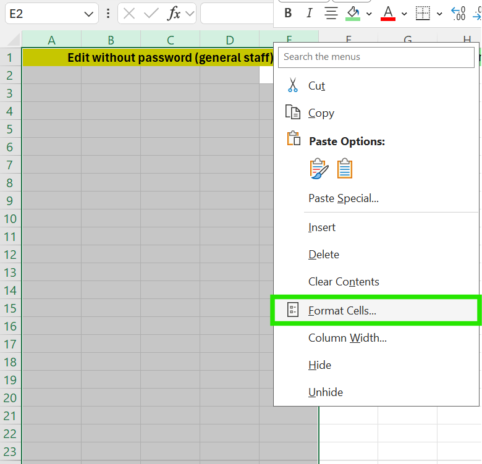Click the borders icon in mini toolbar
Image resolution: width=482 pixels, height=464 pixels.
(x=423, y=14)
